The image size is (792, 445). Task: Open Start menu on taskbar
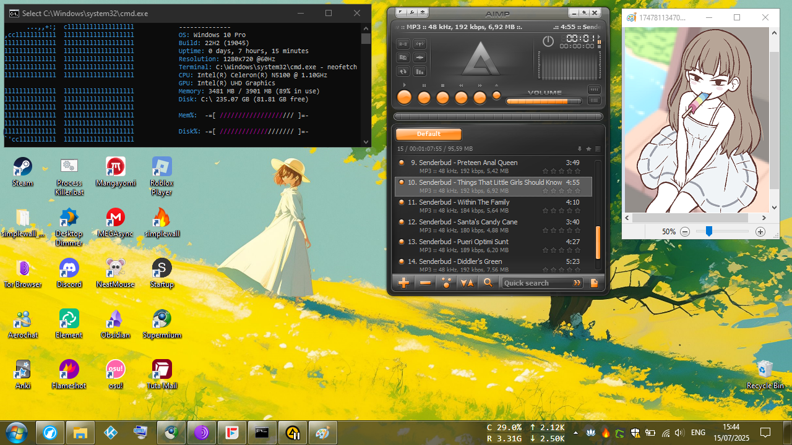(x=17, y=433)
